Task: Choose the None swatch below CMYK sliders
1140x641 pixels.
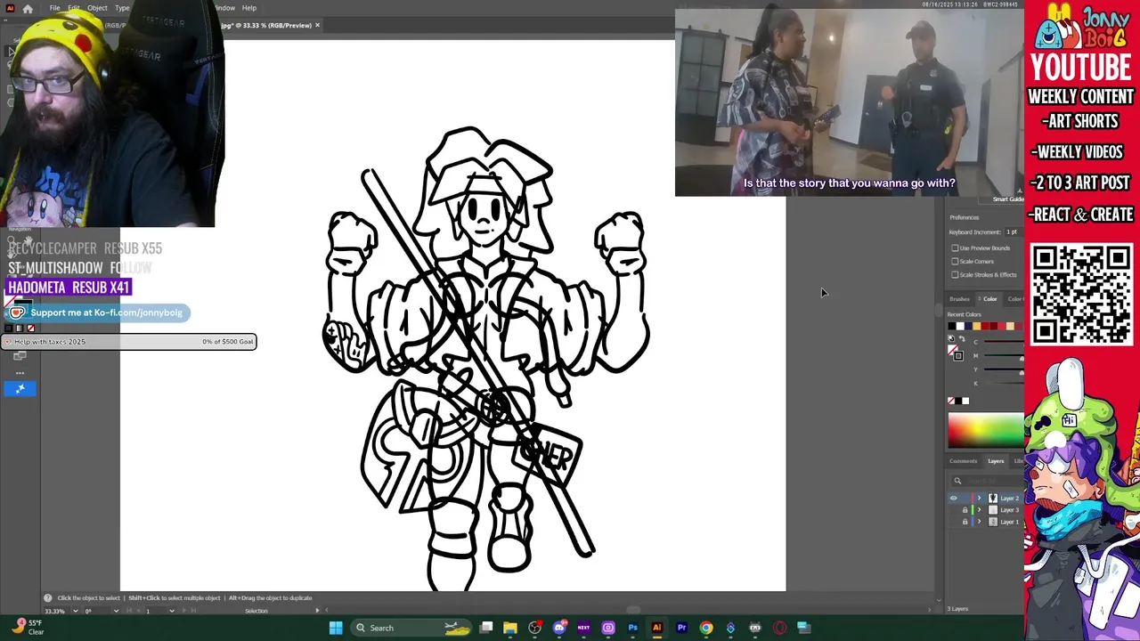Action: (951, 401)
